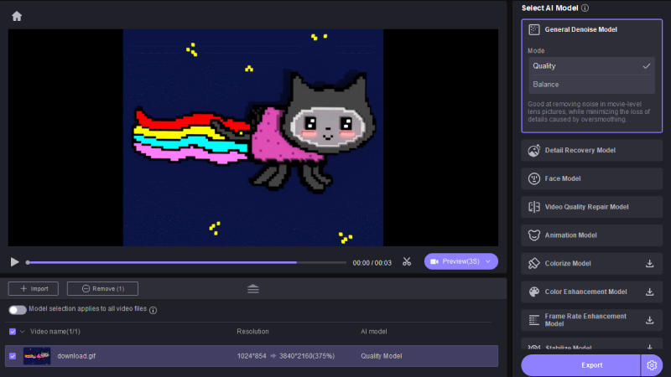The height and width of the screenshot is (377, 671).
Task: Click the Resolution column header
Action: [x=252, y=332]
